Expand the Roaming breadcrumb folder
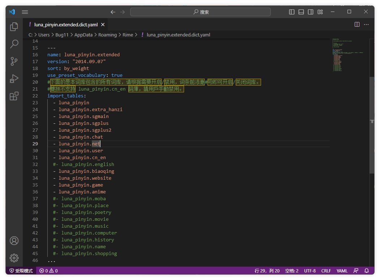380x280 pixels. tap(107, 35)
